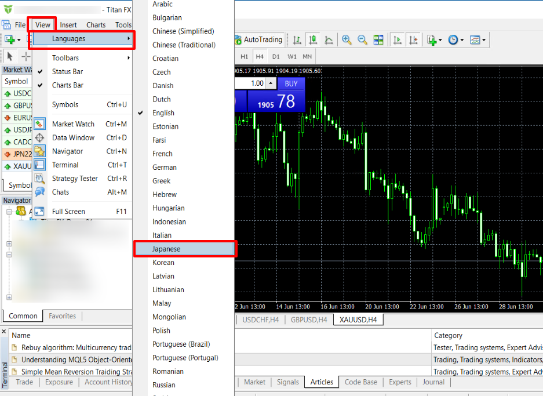Select the Zoom In magnifier tool

(x=346, y=39)
